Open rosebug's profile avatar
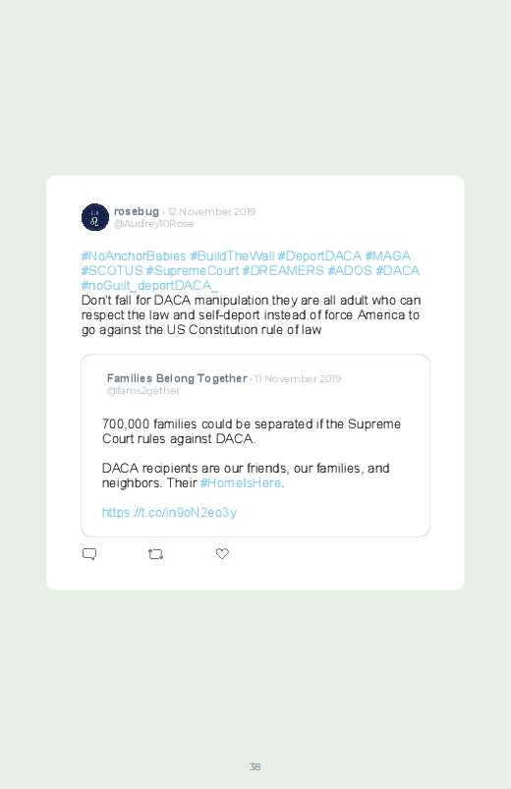The image size is (511, 789). click(x=95, y=217)
